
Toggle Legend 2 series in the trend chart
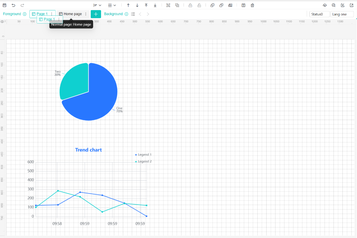[143, 161]
